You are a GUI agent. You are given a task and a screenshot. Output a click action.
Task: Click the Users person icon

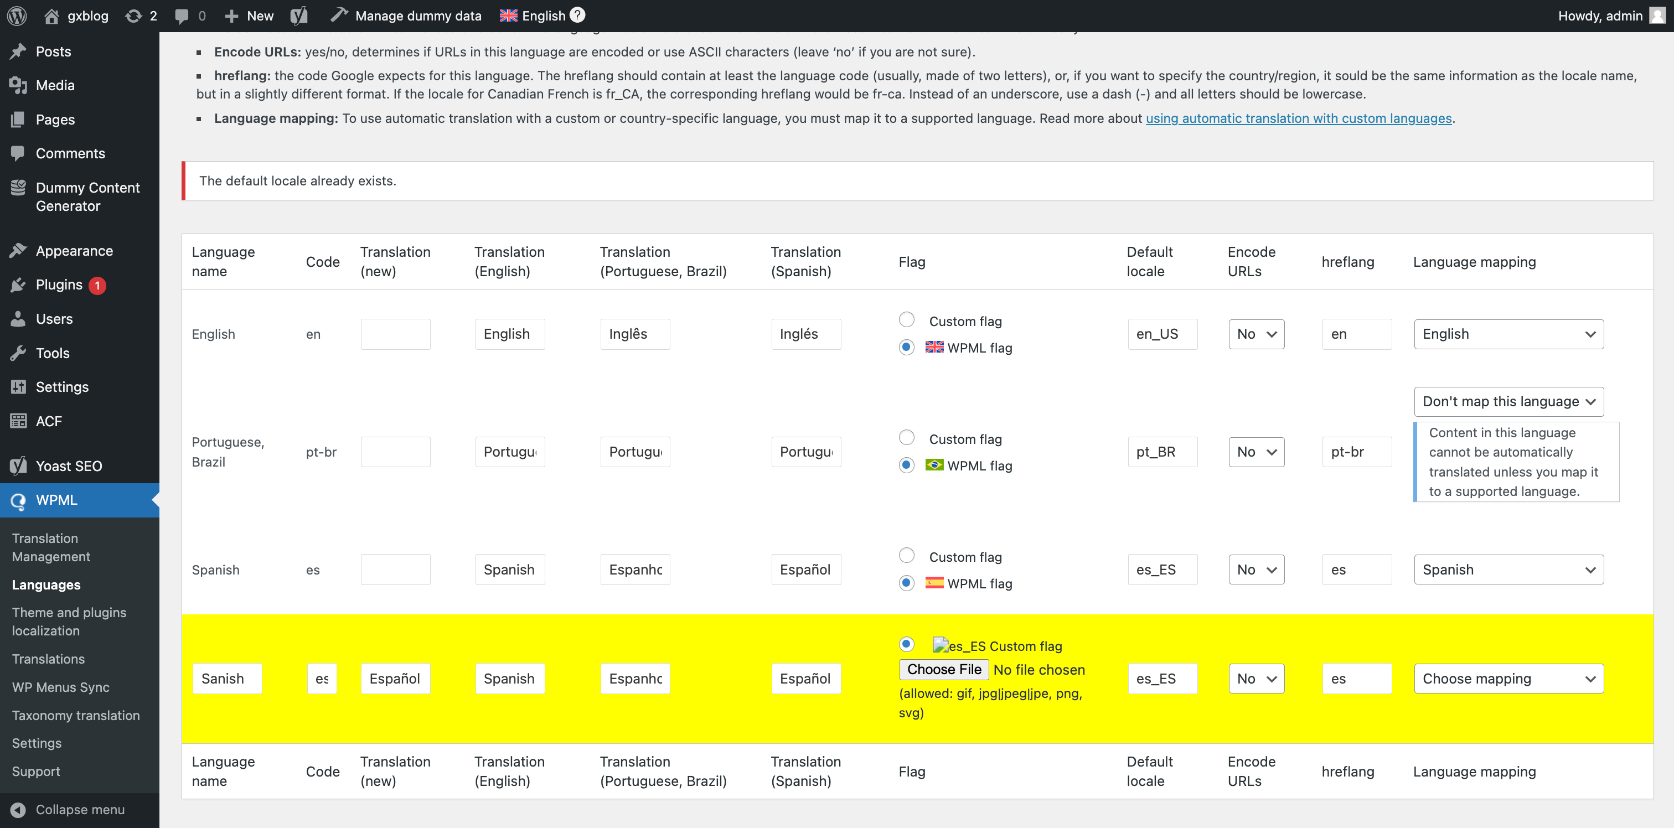(x=18, y=318)
